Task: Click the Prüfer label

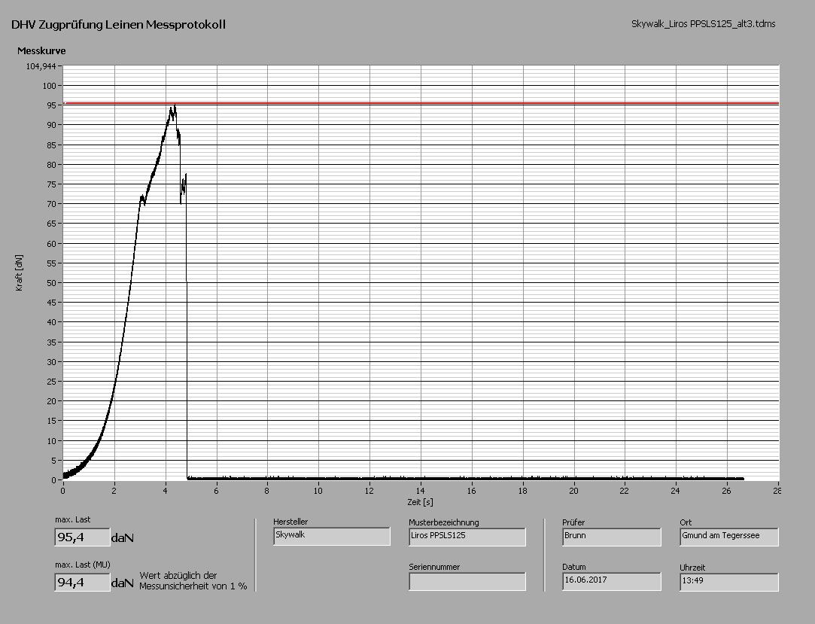Action: pyautogui.click(x=573, y=522)
